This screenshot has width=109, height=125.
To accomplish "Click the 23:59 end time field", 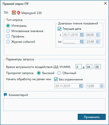I will pos(93,41).
